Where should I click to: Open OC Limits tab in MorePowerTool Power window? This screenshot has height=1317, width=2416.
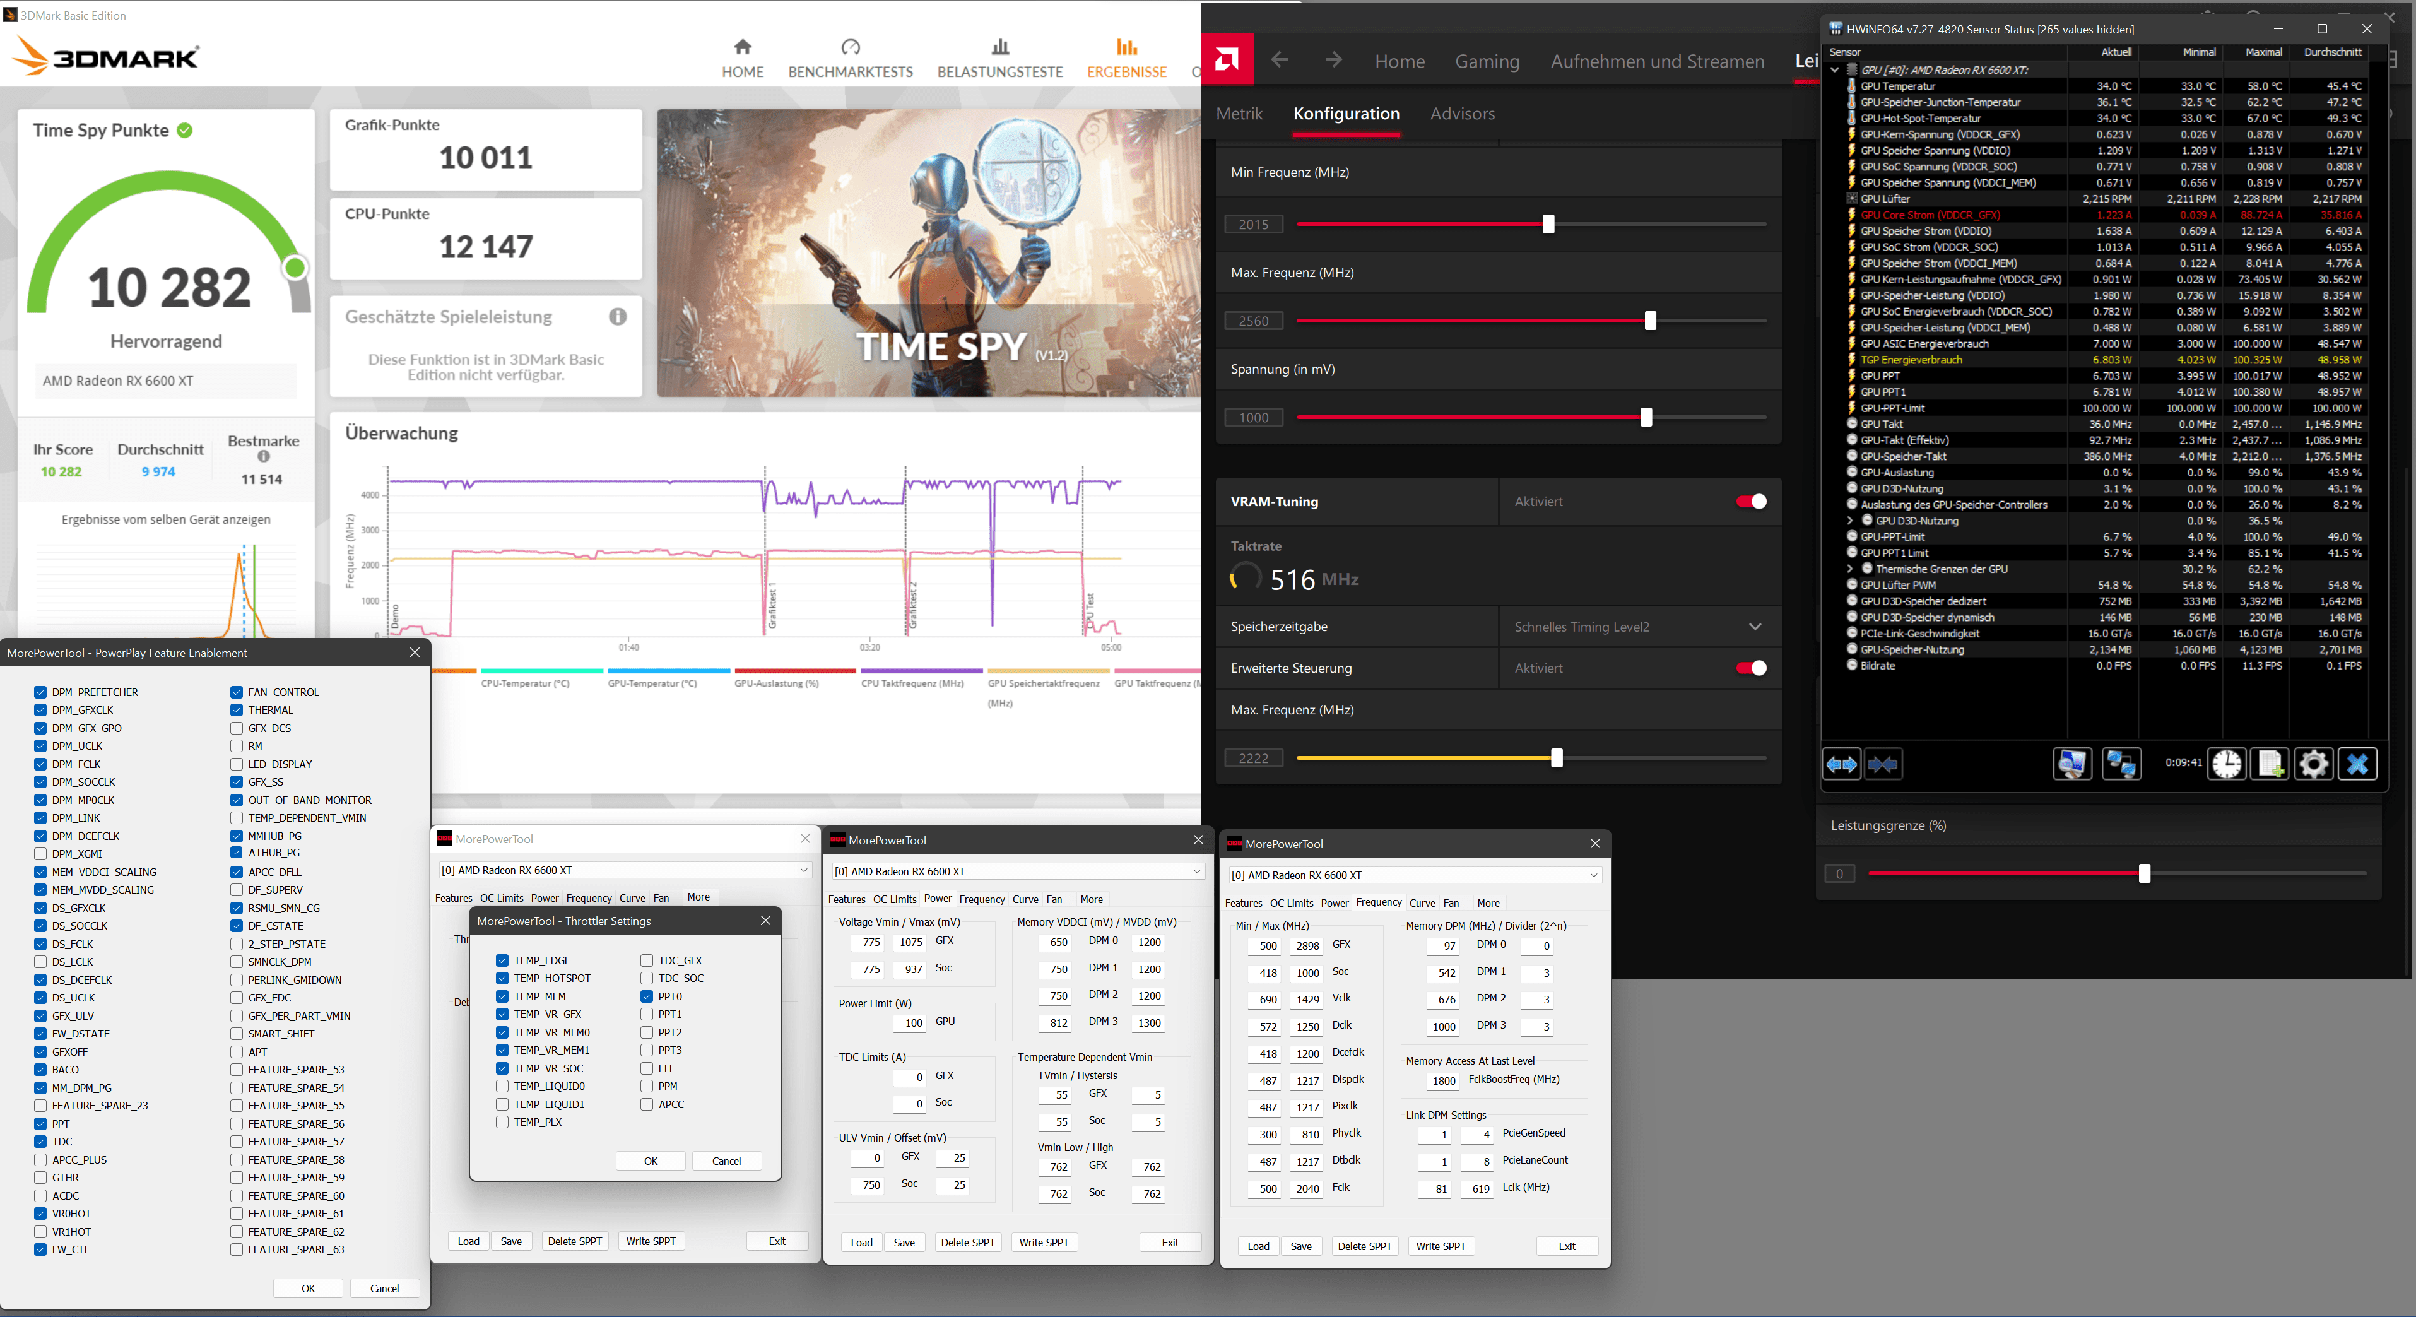[895, 900]
